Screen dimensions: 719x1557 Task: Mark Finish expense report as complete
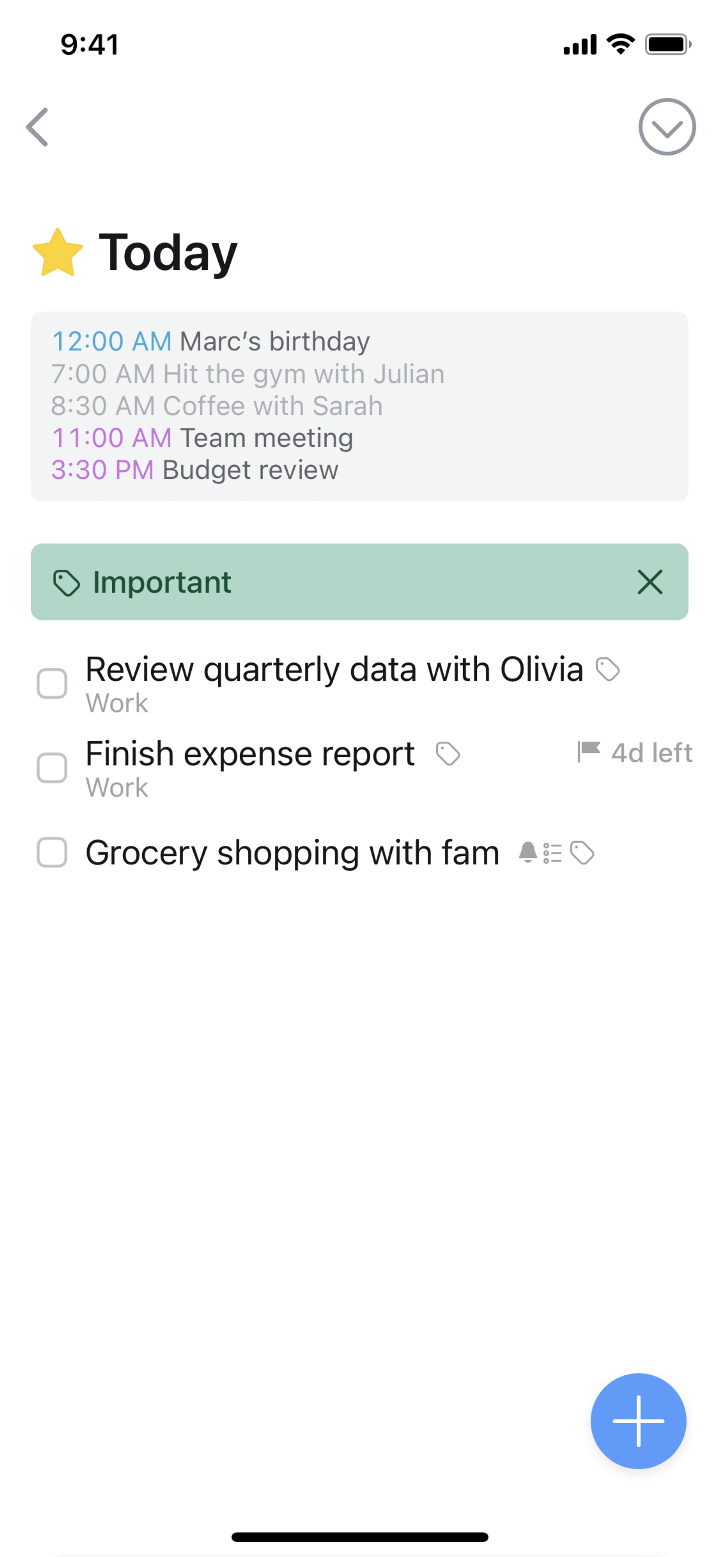click(x=52, y=767)
